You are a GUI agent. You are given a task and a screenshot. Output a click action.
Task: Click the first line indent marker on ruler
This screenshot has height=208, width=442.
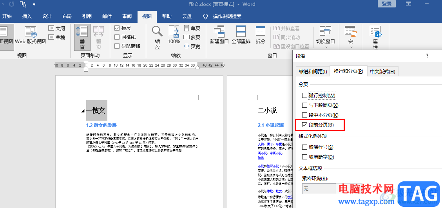pos(86,62)
